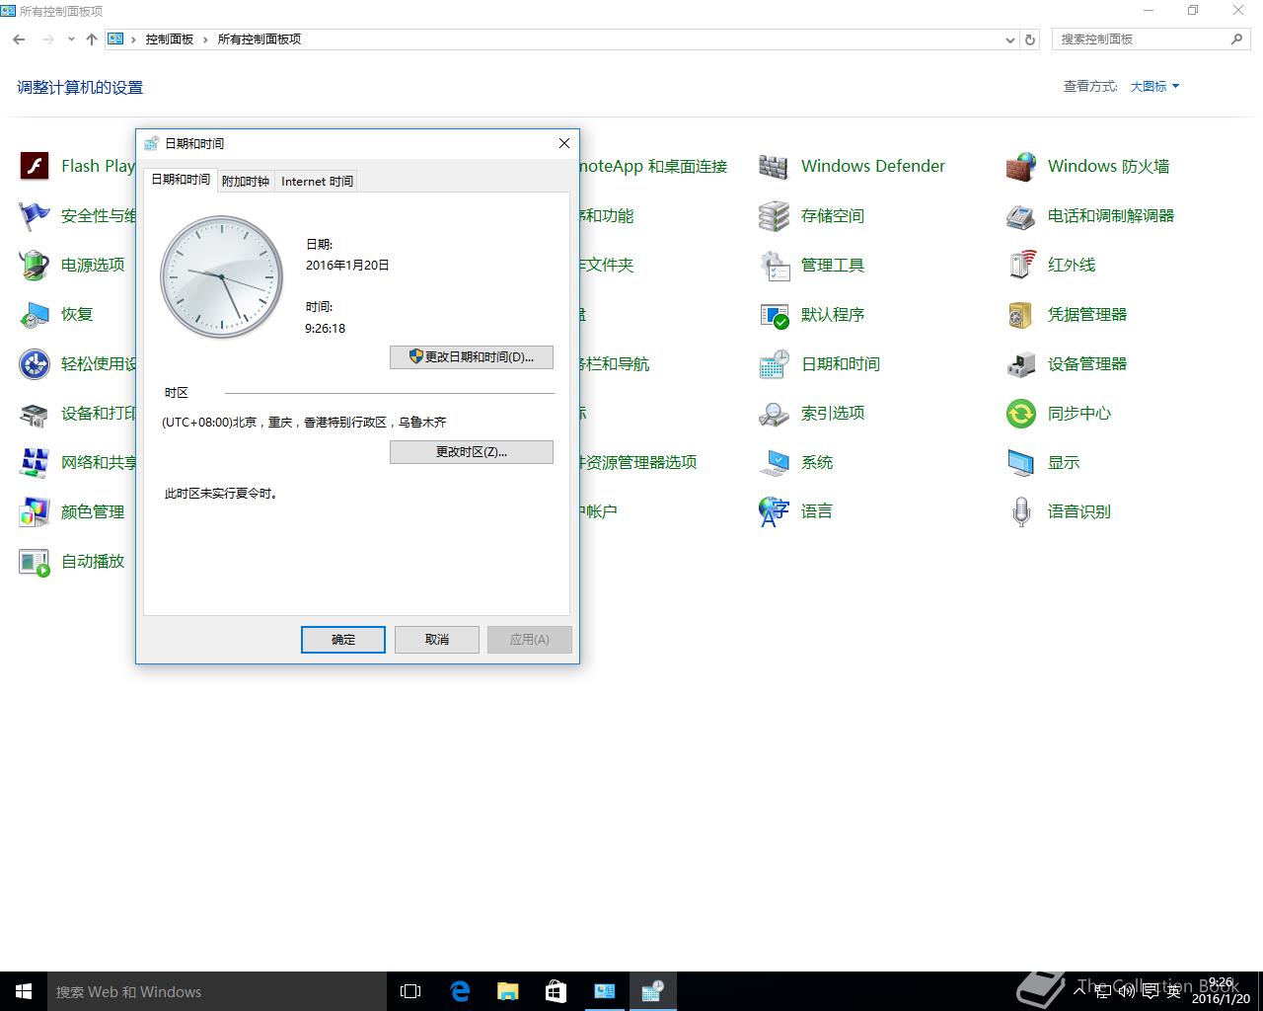Switch to the 附加时钟 tab

[x=246, y=181]
